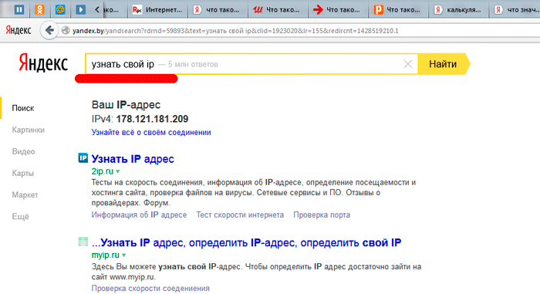Click the yandex.by address bar URL
Screen dimensions: 540x294
click(x=235, y=31)
